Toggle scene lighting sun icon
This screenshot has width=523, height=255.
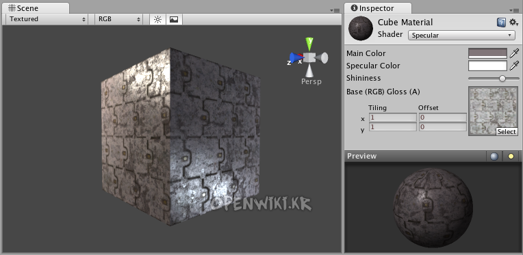(157, 19)
